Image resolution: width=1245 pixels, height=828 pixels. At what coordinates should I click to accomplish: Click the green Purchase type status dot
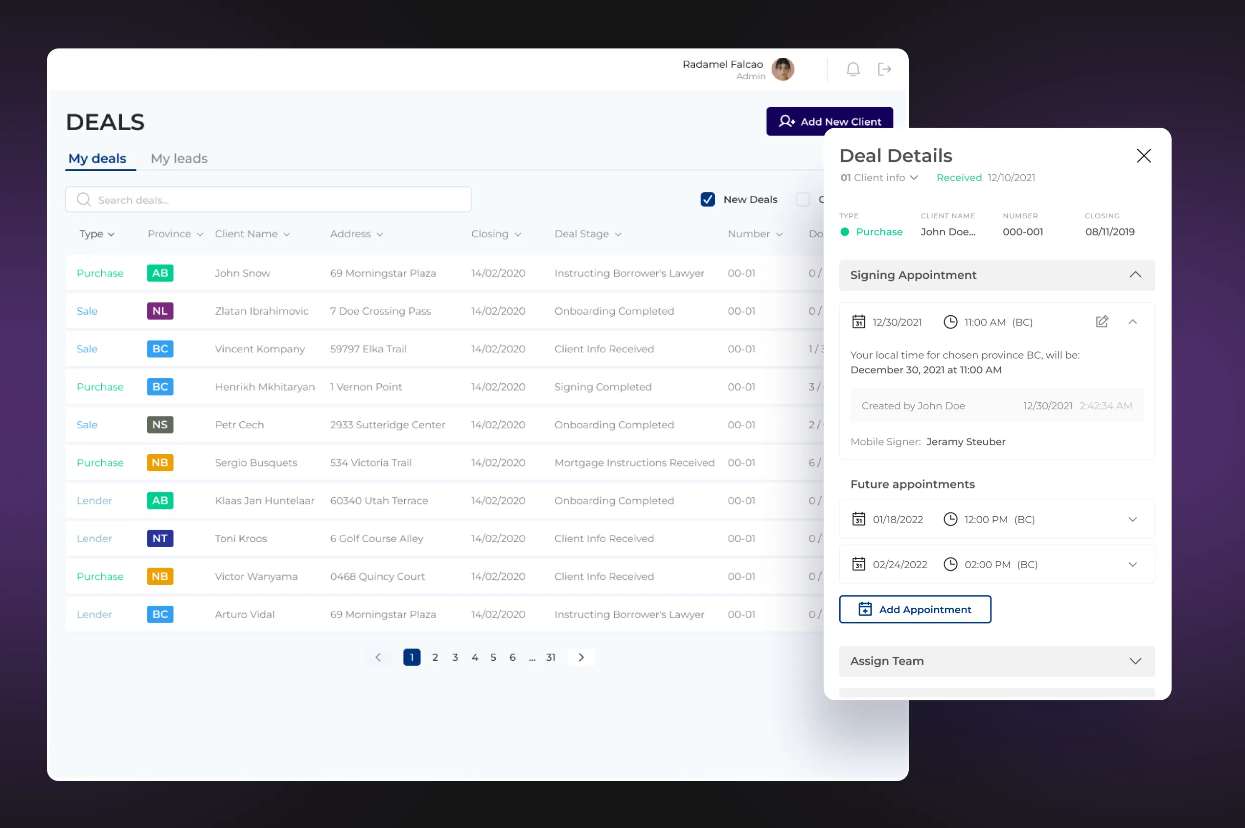[845, 232]
